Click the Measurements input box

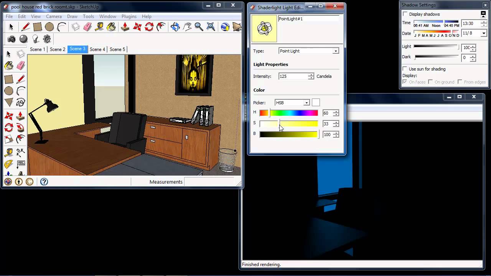pyautogui.click(x=209, y=182)
